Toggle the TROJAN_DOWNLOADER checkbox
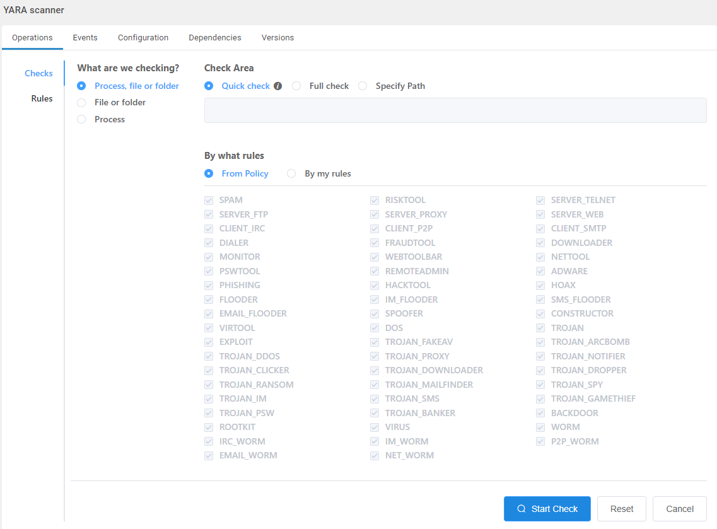Screen dimensions: 717x529 (375, 370)
